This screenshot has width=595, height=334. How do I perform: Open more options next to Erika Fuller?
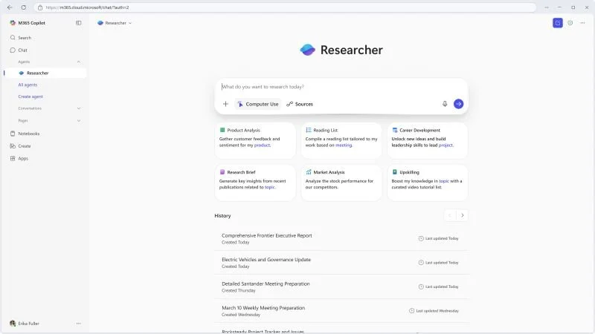click(x=79, y=324)
